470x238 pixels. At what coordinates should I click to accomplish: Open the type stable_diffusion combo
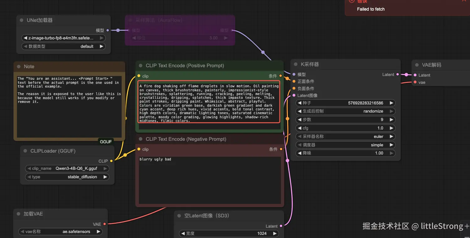point(67,177)
